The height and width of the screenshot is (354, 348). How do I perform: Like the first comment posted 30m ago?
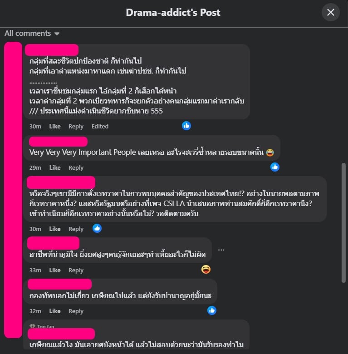tap(55, 127)
